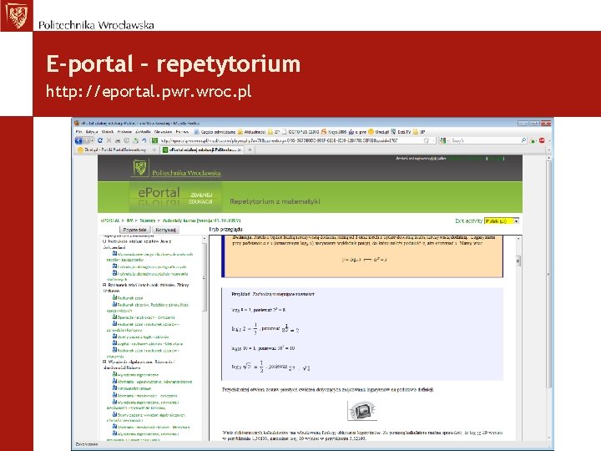Click the icon beside Operacje na zbiorach item

114,317
